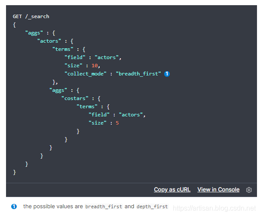Click the first "aggs" key under the opening brace
Screen dimensions: 260x216
pos(34,33)
